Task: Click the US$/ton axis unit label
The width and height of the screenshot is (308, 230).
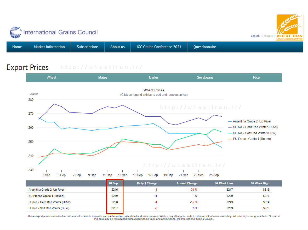Action: [34, 94]
